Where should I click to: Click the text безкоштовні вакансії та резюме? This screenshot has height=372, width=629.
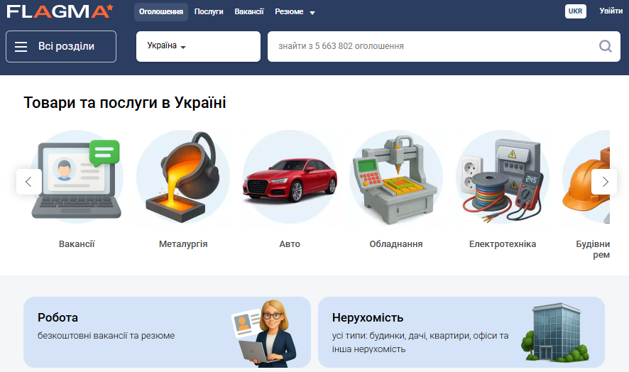(x=106, y=336)
